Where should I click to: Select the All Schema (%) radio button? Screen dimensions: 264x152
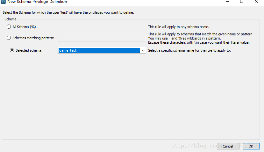pos(9,27)
